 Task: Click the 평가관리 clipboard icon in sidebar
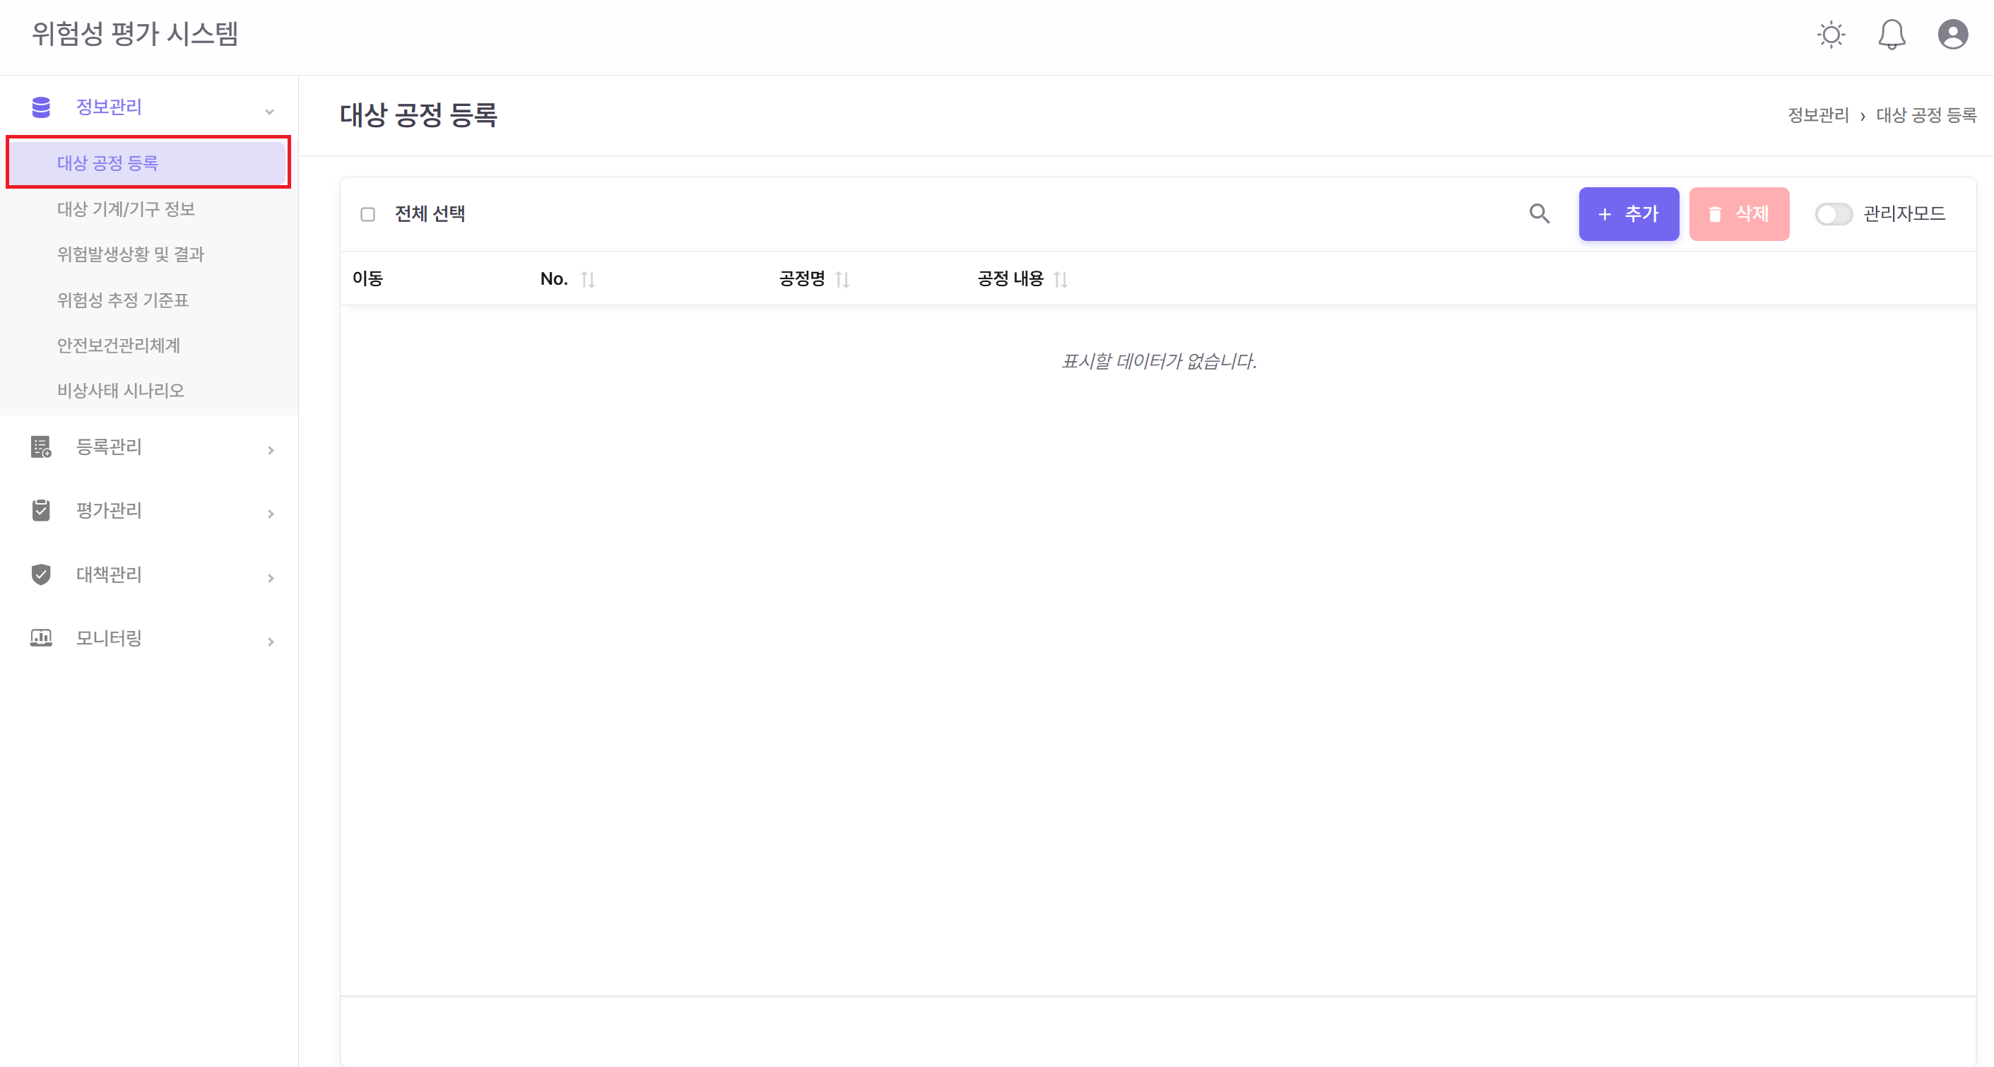click(40, 510)
